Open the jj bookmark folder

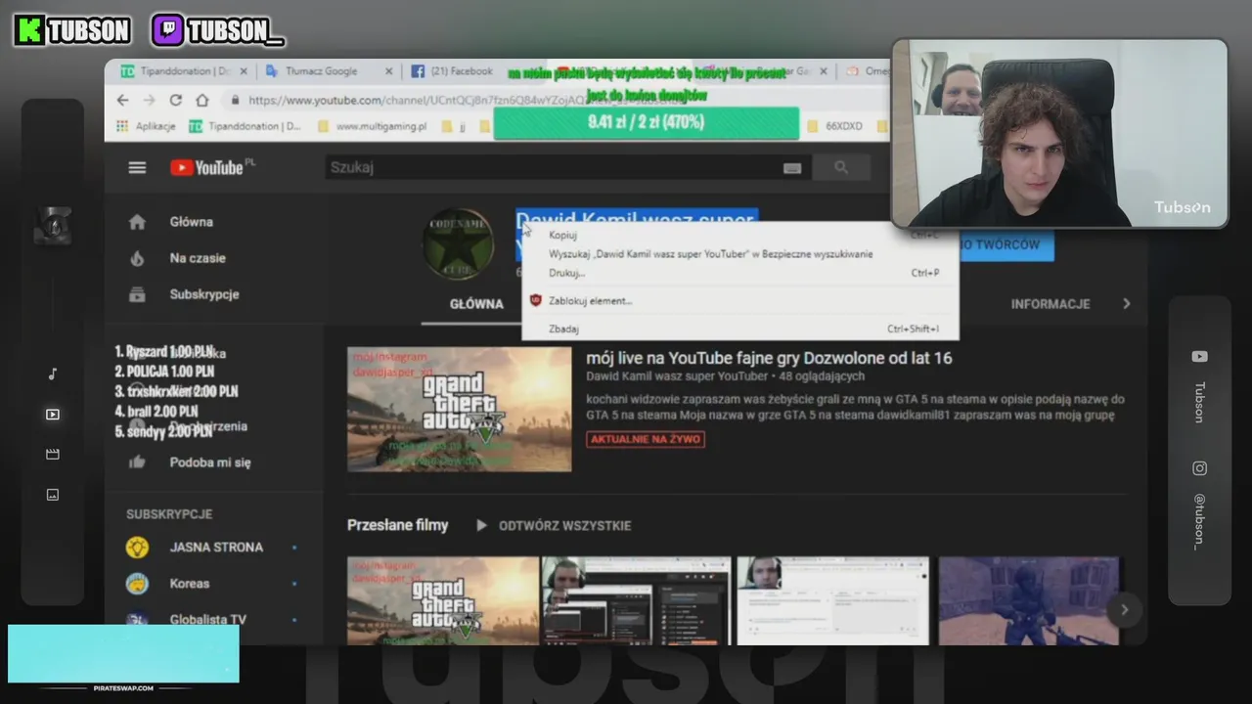click(x=454, y=126)
